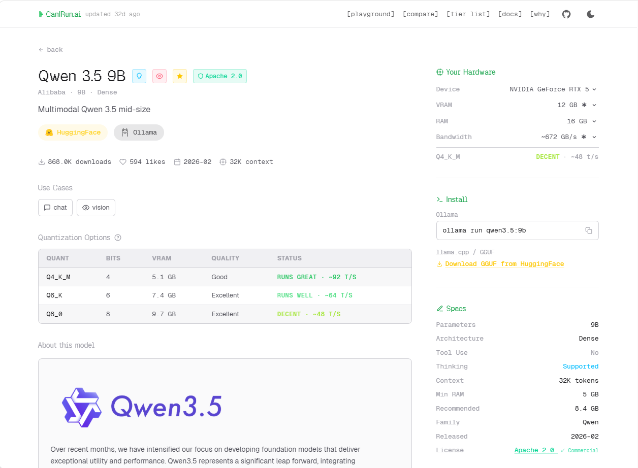Open the Bandwidth dropdown
638x468 pixels.
tap(569, 137)
